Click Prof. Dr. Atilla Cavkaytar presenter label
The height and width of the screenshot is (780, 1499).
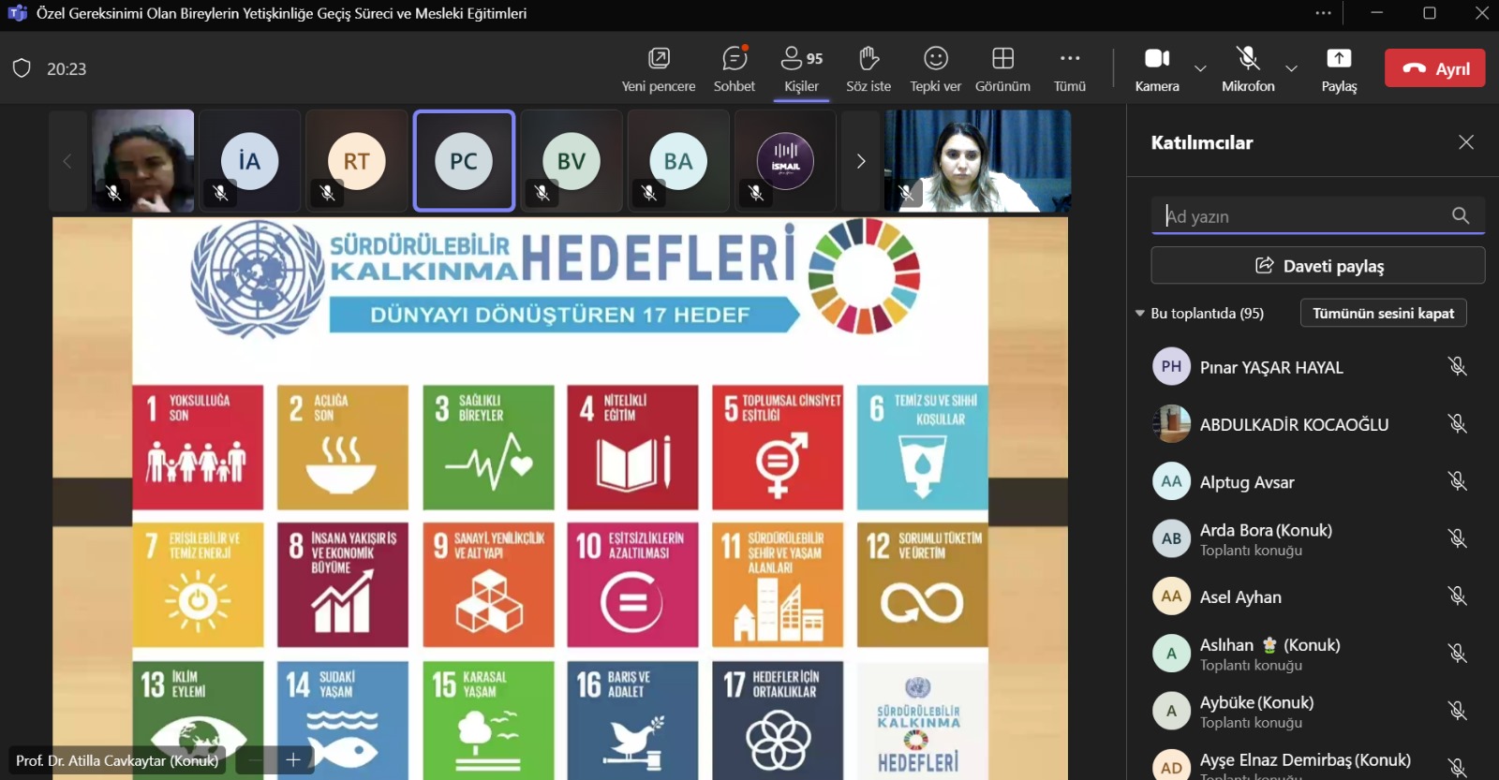(x=117, y=760)
